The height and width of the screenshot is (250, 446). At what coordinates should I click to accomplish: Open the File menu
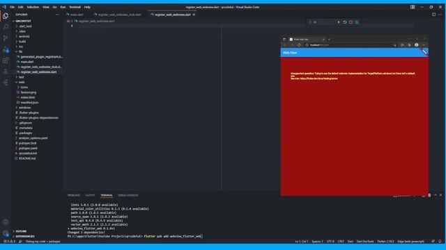(x=12, y=7)
